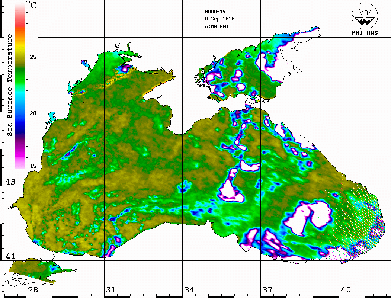The image size is (391, 298).
Task: Click the '15' tick label on scale
Action: 33,166
